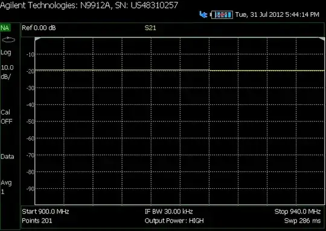326x231 pixels.
Task: Click the Ref 0.00 dB reference level
Action: pyautogui.click(x=39, y=28)
